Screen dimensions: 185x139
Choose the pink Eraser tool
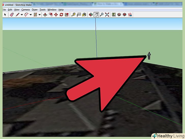[x=12, y=15]
